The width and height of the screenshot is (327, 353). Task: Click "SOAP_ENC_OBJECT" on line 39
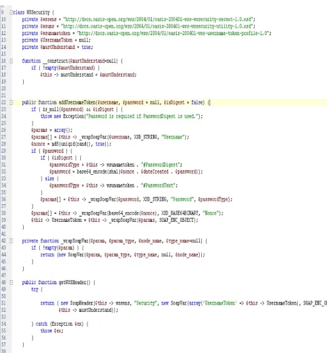pyautogui.click(x=177, y=220)
